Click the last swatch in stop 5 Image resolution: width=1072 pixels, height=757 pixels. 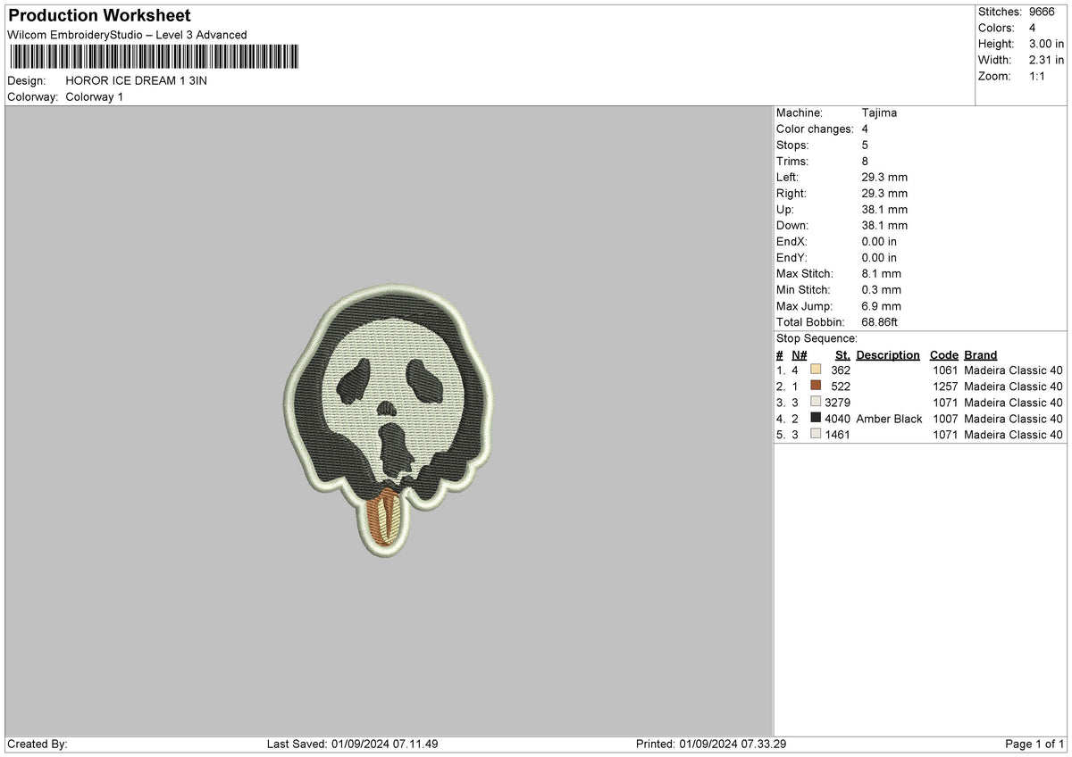click(815, 435)
